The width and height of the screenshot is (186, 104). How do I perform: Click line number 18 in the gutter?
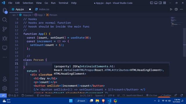(x=17, y=53)
